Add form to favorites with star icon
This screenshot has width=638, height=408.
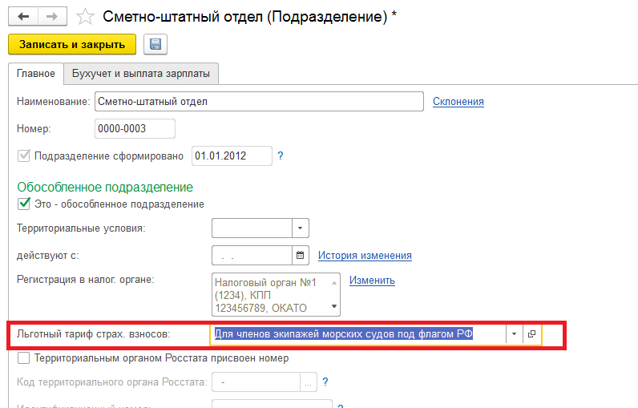[x=85, y=17]
